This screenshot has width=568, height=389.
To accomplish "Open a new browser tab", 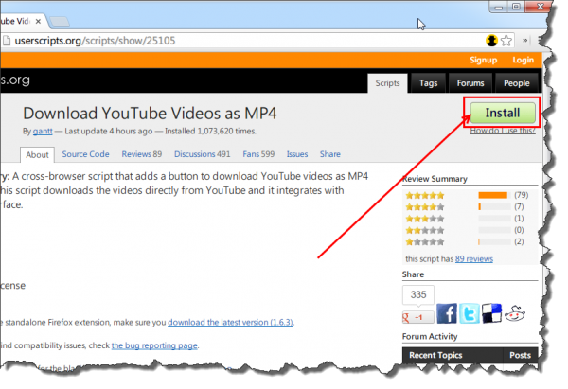I will 60,22.
